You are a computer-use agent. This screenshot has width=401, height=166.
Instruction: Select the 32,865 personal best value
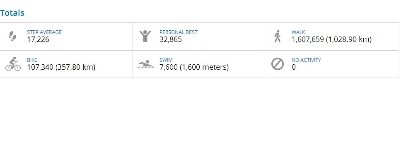(x=171, y=39)
